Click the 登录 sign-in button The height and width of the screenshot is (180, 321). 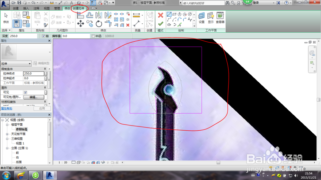click(256, 3)
